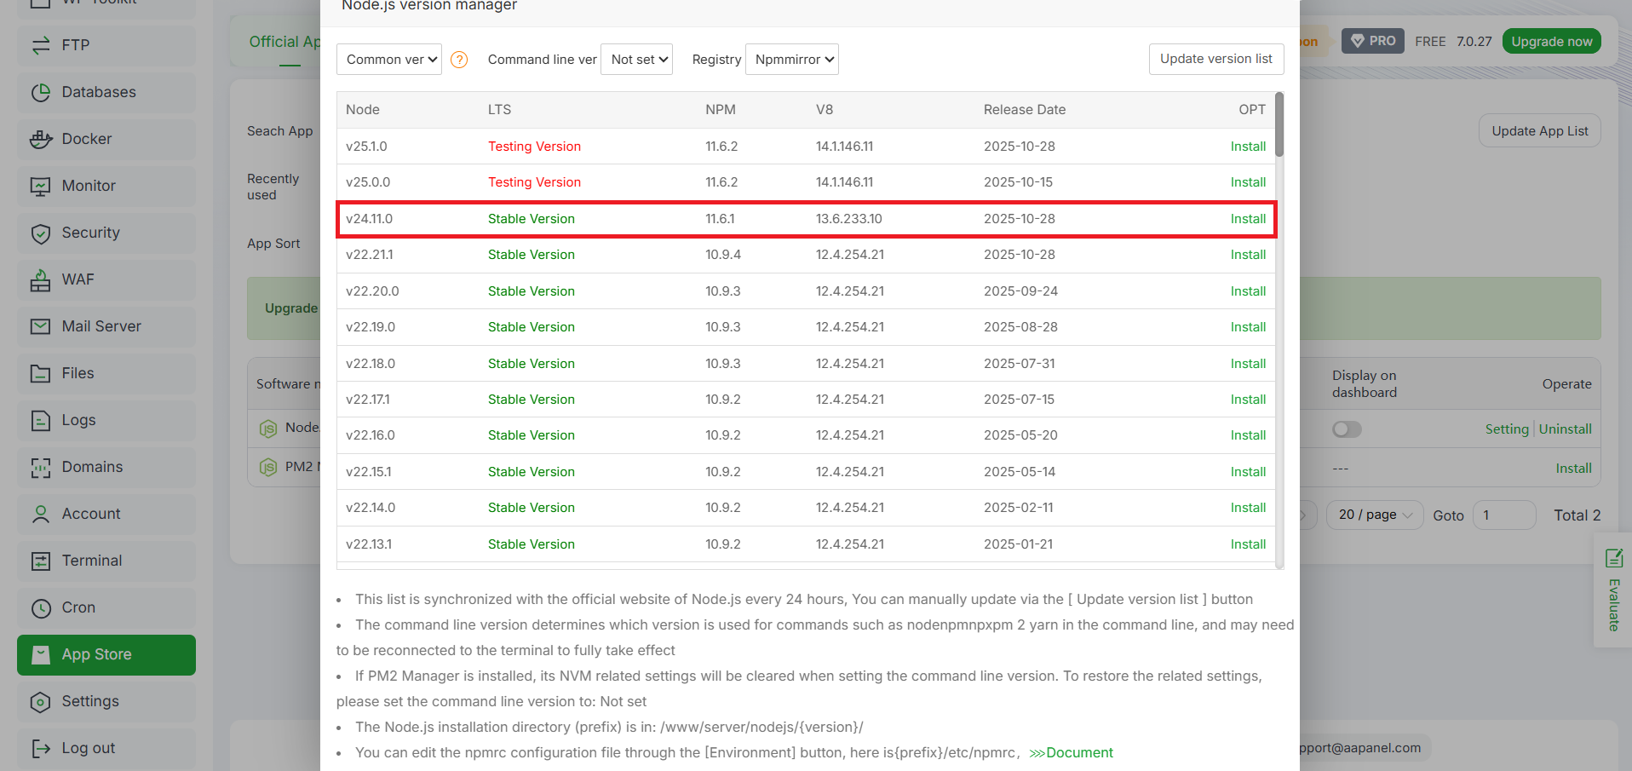Open Monitor chart icon

pyautogui.click(x=40, y=186)
